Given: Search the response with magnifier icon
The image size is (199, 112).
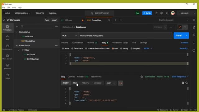Looking at the screenshot, I should [x=187, y=83].
